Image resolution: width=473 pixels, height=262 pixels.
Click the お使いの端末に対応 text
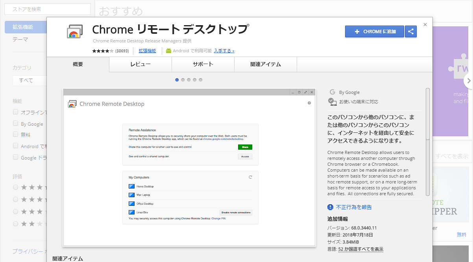pos(358,102)
